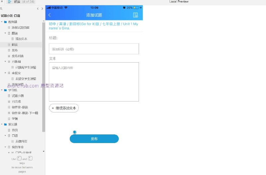Click the 请输入试题内容 text area
266x175 pixels.
pyautogui.click(x=94, y=82)
